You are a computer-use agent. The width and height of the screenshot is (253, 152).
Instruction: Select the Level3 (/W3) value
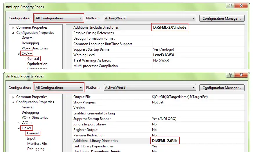click(164, 55)
